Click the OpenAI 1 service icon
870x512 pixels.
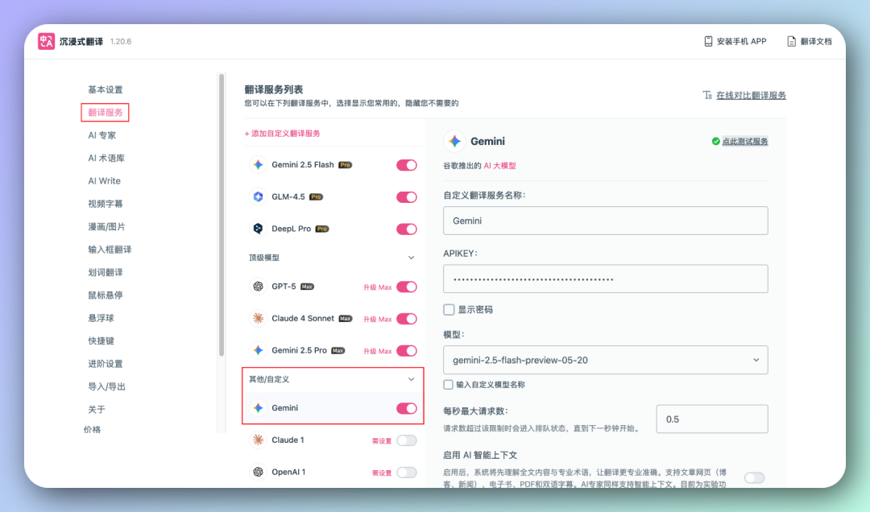click(258, 472)
